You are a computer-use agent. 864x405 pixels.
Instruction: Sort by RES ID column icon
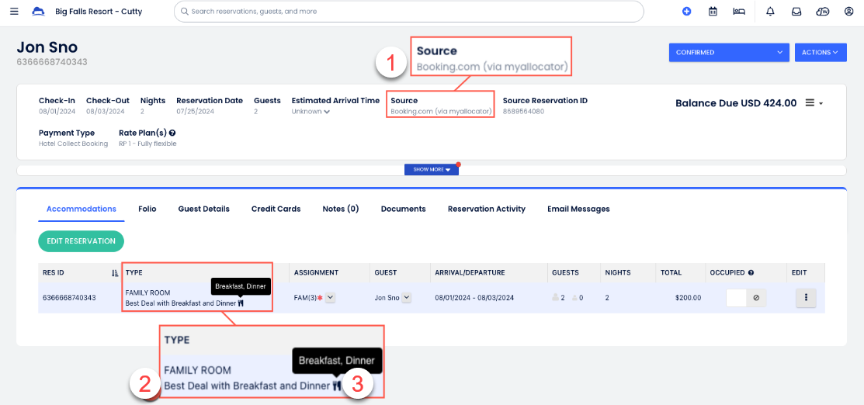tap(115, 273)
